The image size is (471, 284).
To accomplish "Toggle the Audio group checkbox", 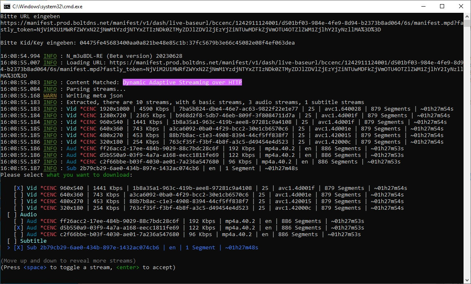I will pyautogui.click(x=12, y=215).
